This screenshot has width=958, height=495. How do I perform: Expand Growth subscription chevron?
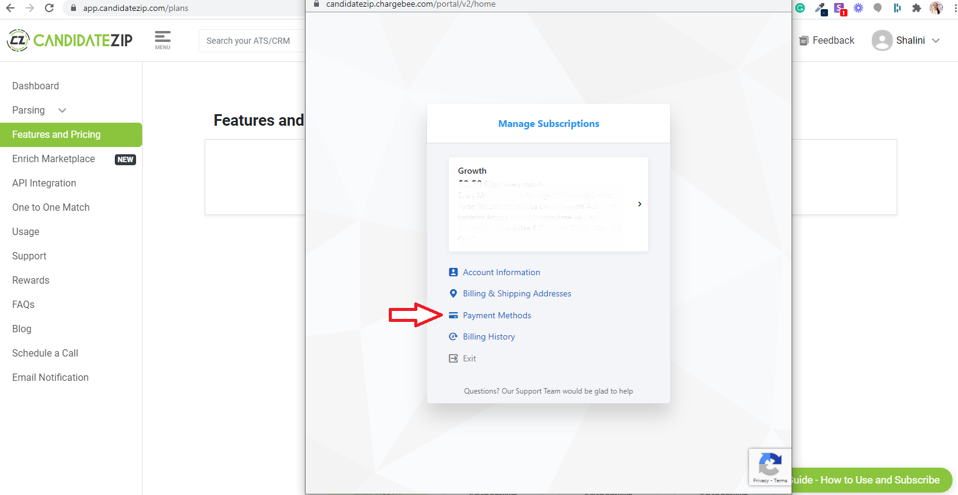point(640,204)
